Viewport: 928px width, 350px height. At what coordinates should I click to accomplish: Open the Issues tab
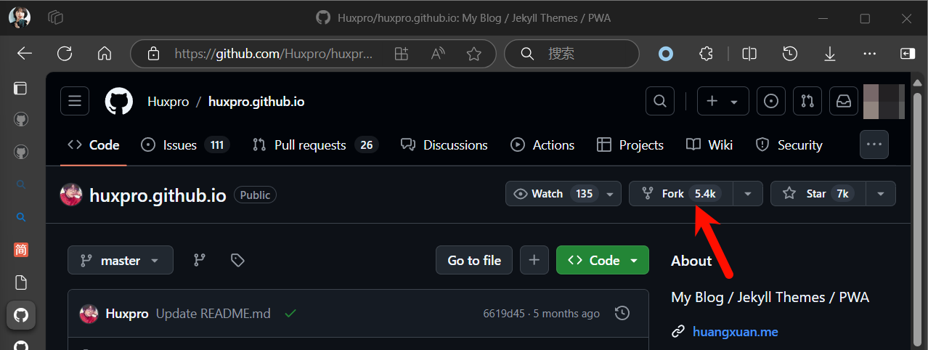[185, 145]
